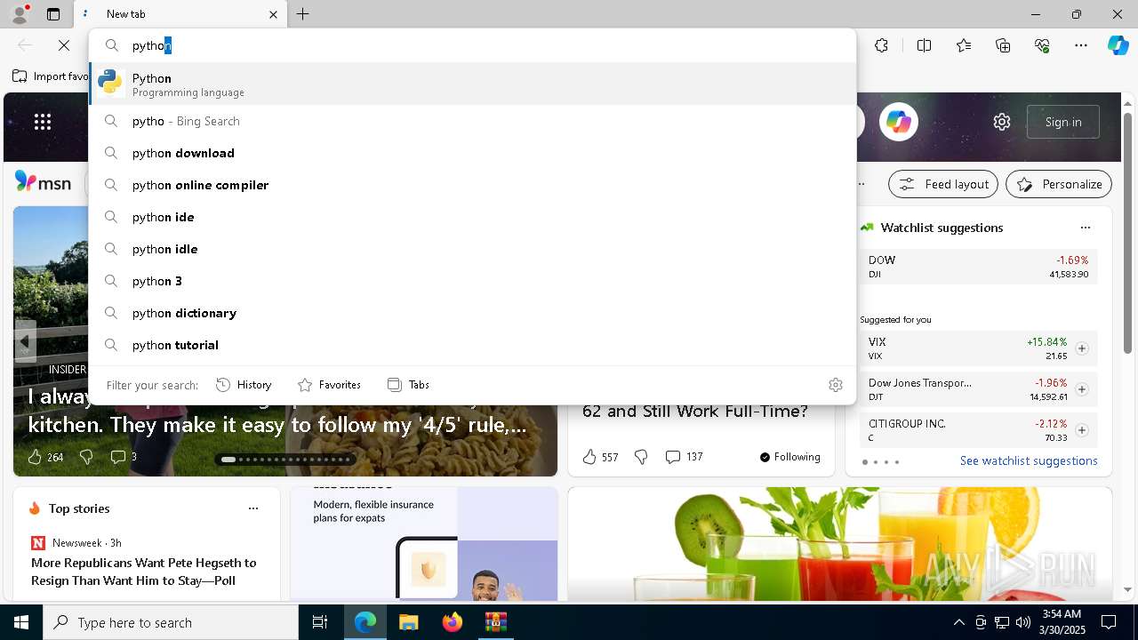Select Python programming language suggestion
Image resolution: width=1138 pixels, height=640 pixels.
tap(472, 84)
